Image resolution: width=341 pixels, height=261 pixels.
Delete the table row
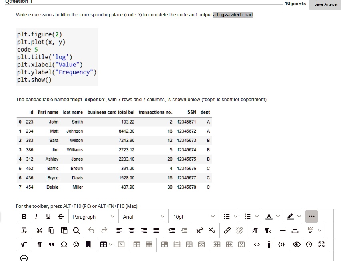[201, 245]
